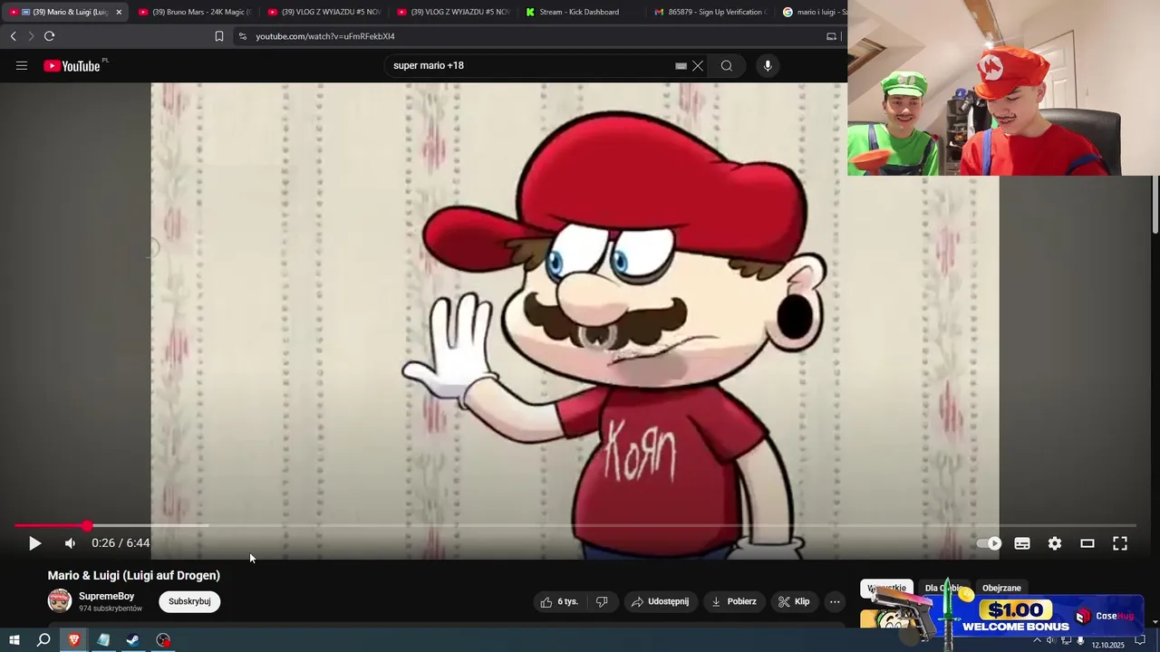The height and width of the screenshot is (652, 1160).
Task: Switch to the 'mario i luigi' Google tab
Action: (x=814, y=12)
